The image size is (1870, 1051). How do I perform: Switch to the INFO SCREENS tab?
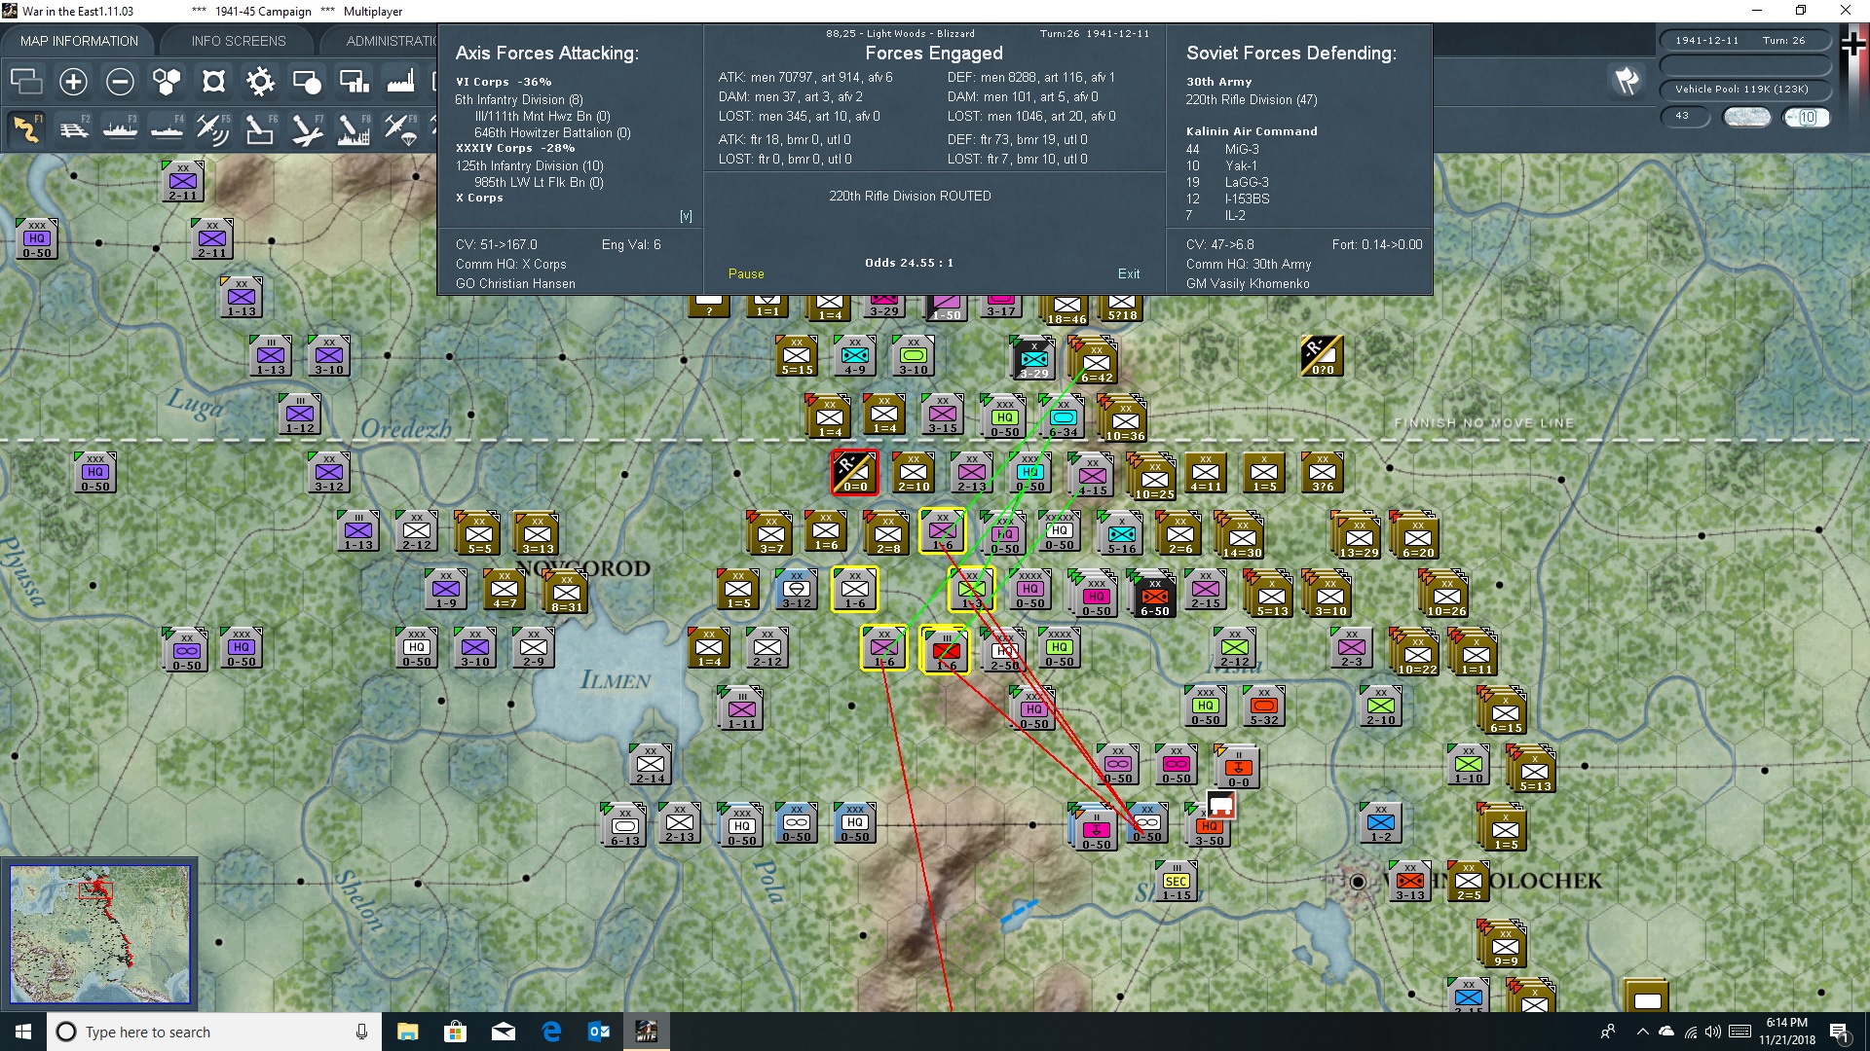239,41
